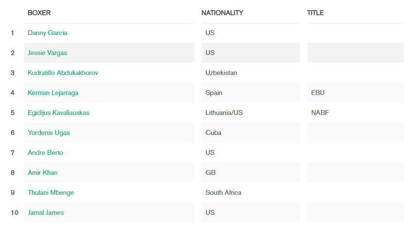Click the TITLE column header
411x226 pixels.
(x=316, y=13)
